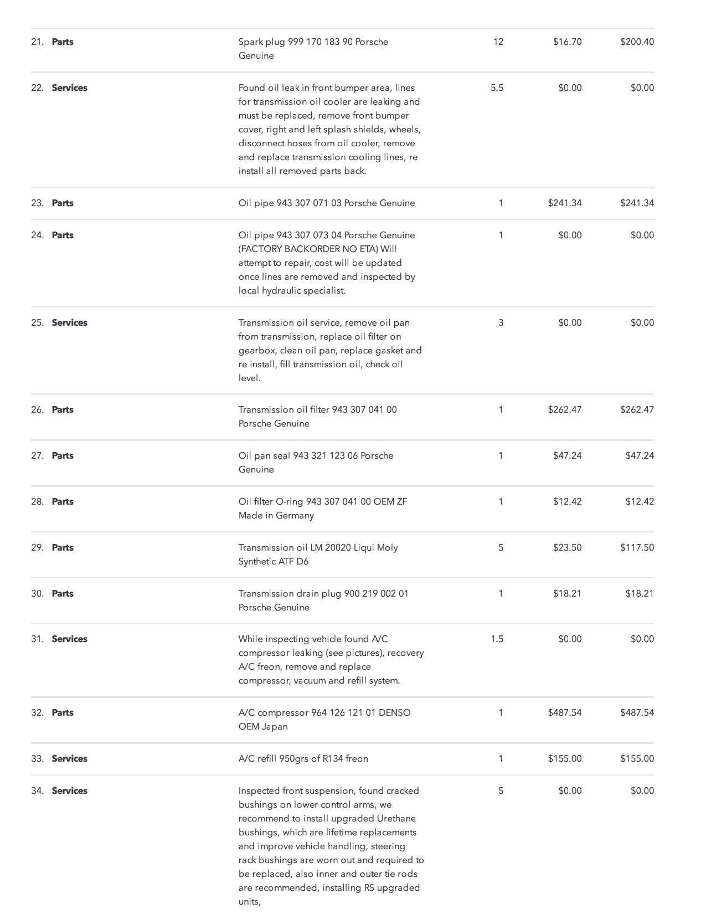Viewport: 706px width, 914px height.
Task: Click the $12.42 O-ring unit price
Action: point(567,502)
